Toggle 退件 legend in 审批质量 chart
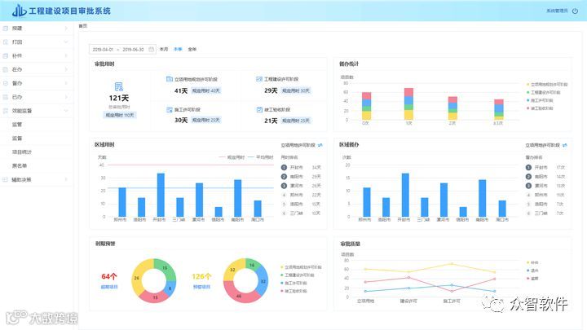This screenshot has height=330, width=587. coord(532,271)
